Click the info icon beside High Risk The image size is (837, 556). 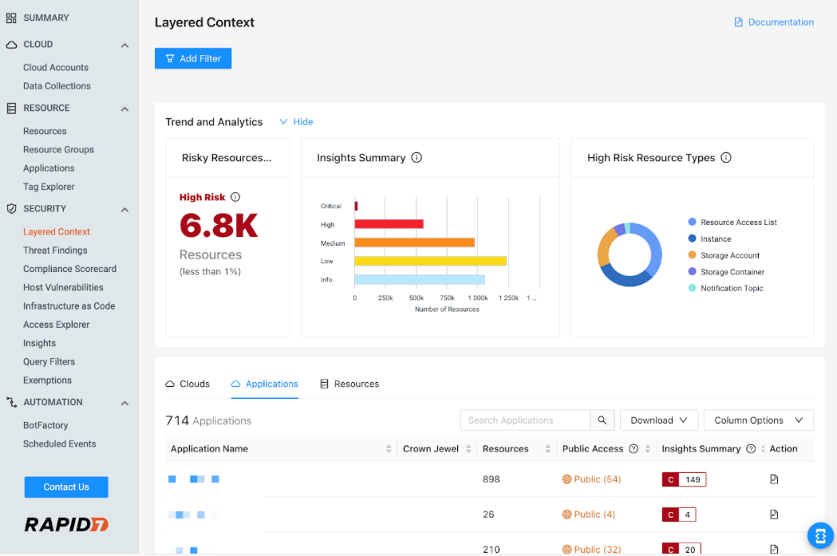(235, 197)
